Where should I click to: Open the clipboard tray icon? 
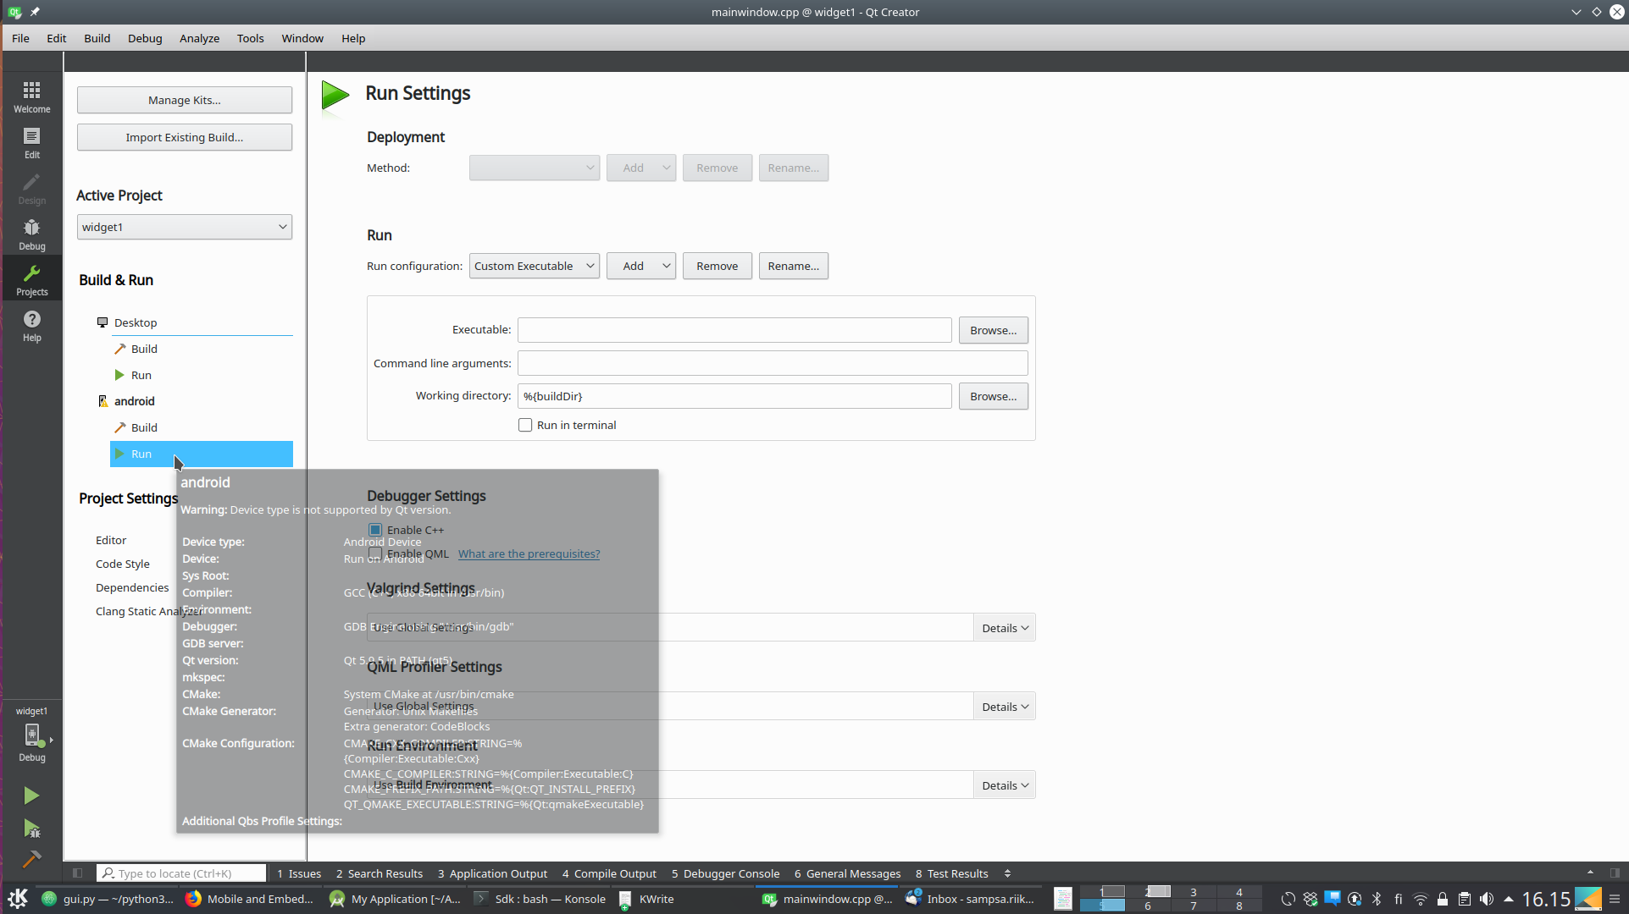pos(1465,899)
